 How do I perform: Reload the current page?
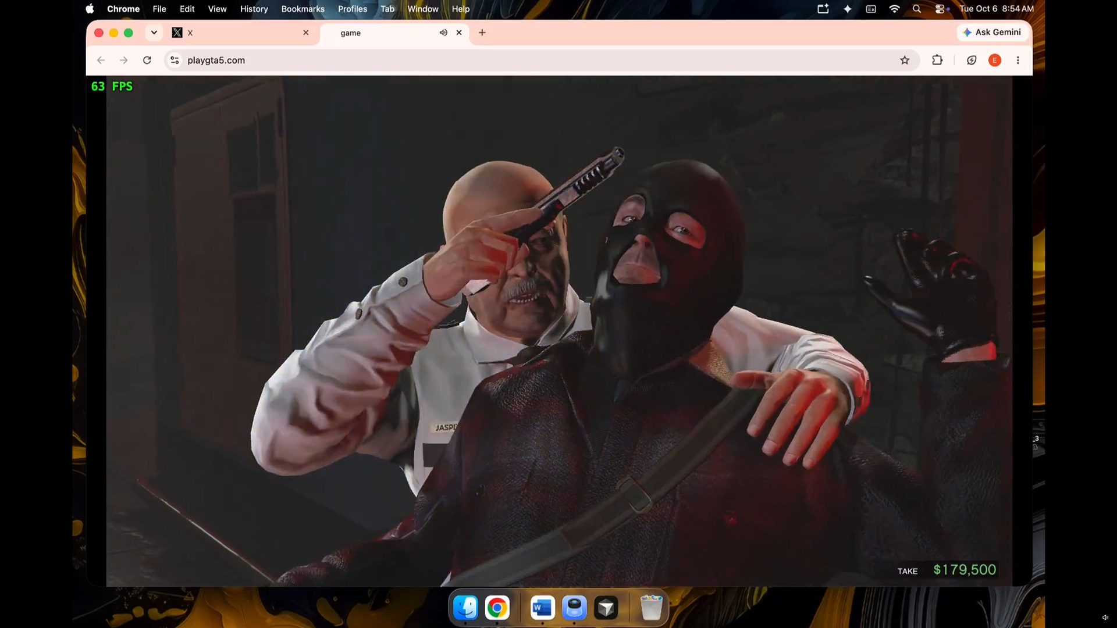(147, 60)
